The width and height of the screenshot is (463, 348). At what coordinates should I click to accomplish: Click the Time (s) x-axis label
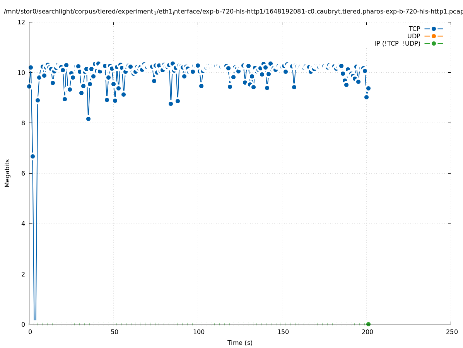pos(240,343)
